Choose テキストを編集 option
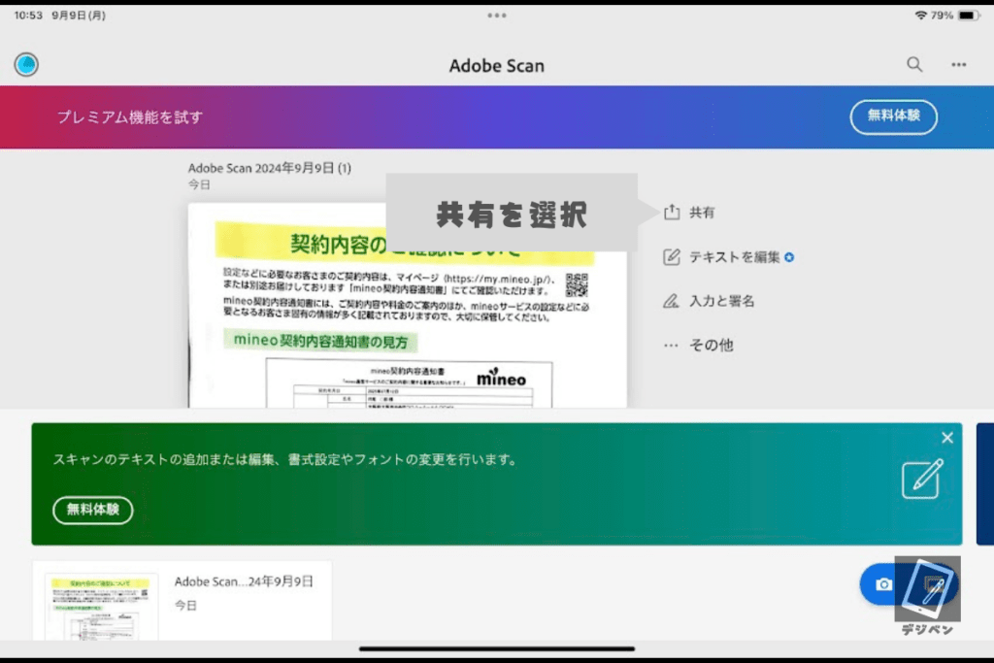The image size is (994, 663). tap(734, 256)
